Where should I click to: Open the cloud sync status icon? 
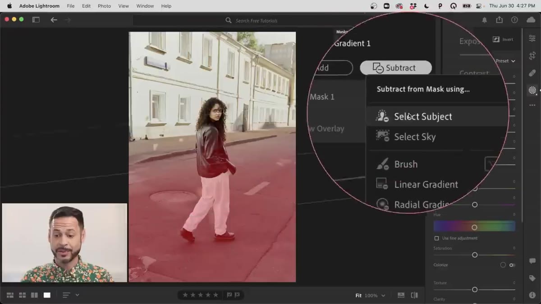[531, 20]
